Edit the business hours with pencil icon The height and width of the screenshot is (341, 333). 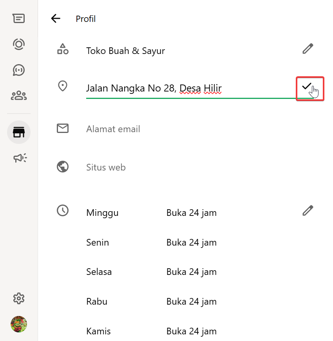(x=308, y=211)
